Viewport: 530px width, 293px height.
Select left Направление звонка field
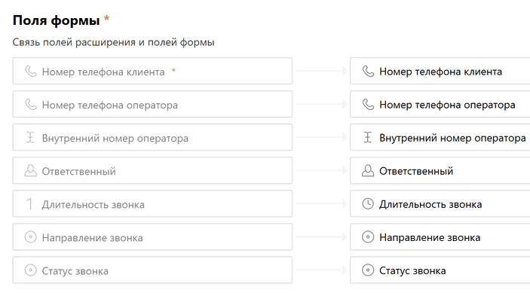pos(152,237)
